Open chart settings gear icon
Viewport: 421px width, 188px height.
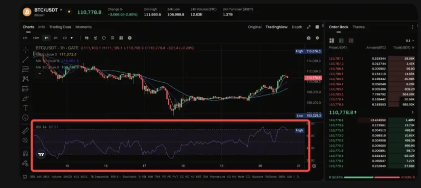tap(317, 38)
